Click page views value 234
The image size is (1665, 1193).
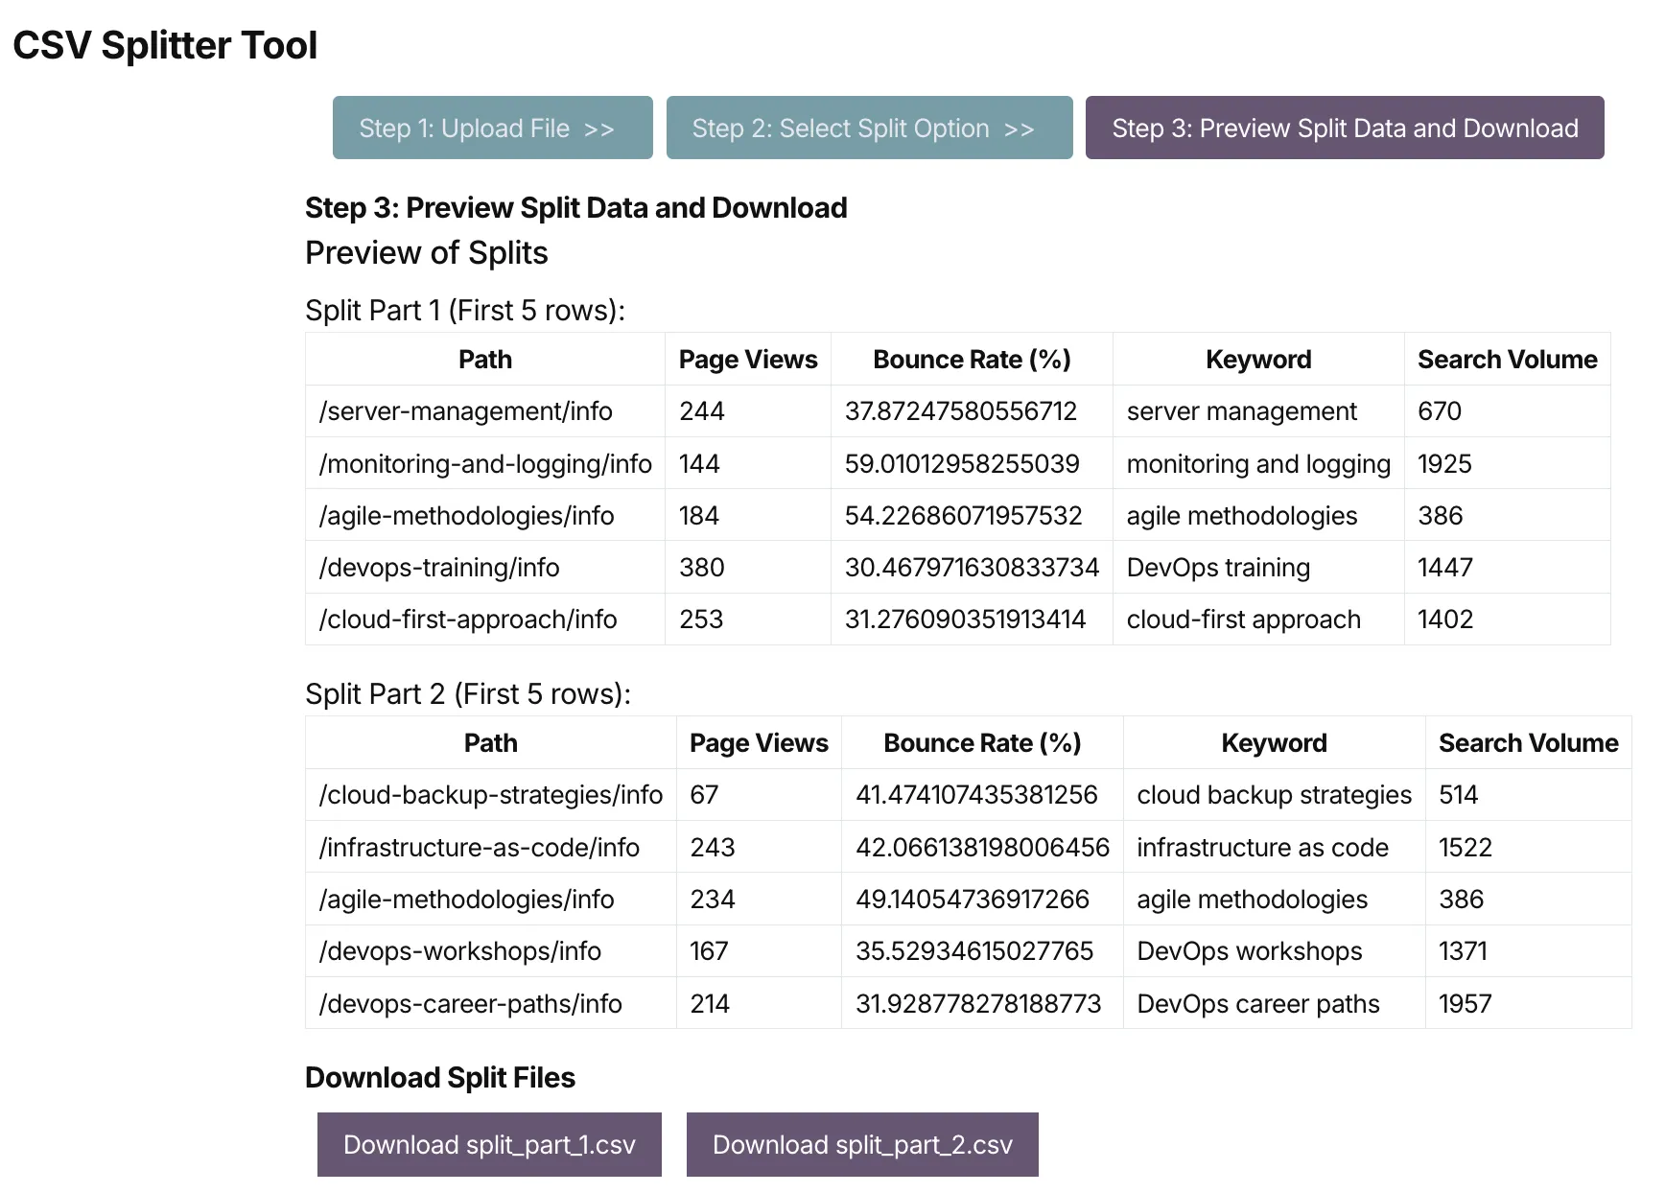click(759, 900)
